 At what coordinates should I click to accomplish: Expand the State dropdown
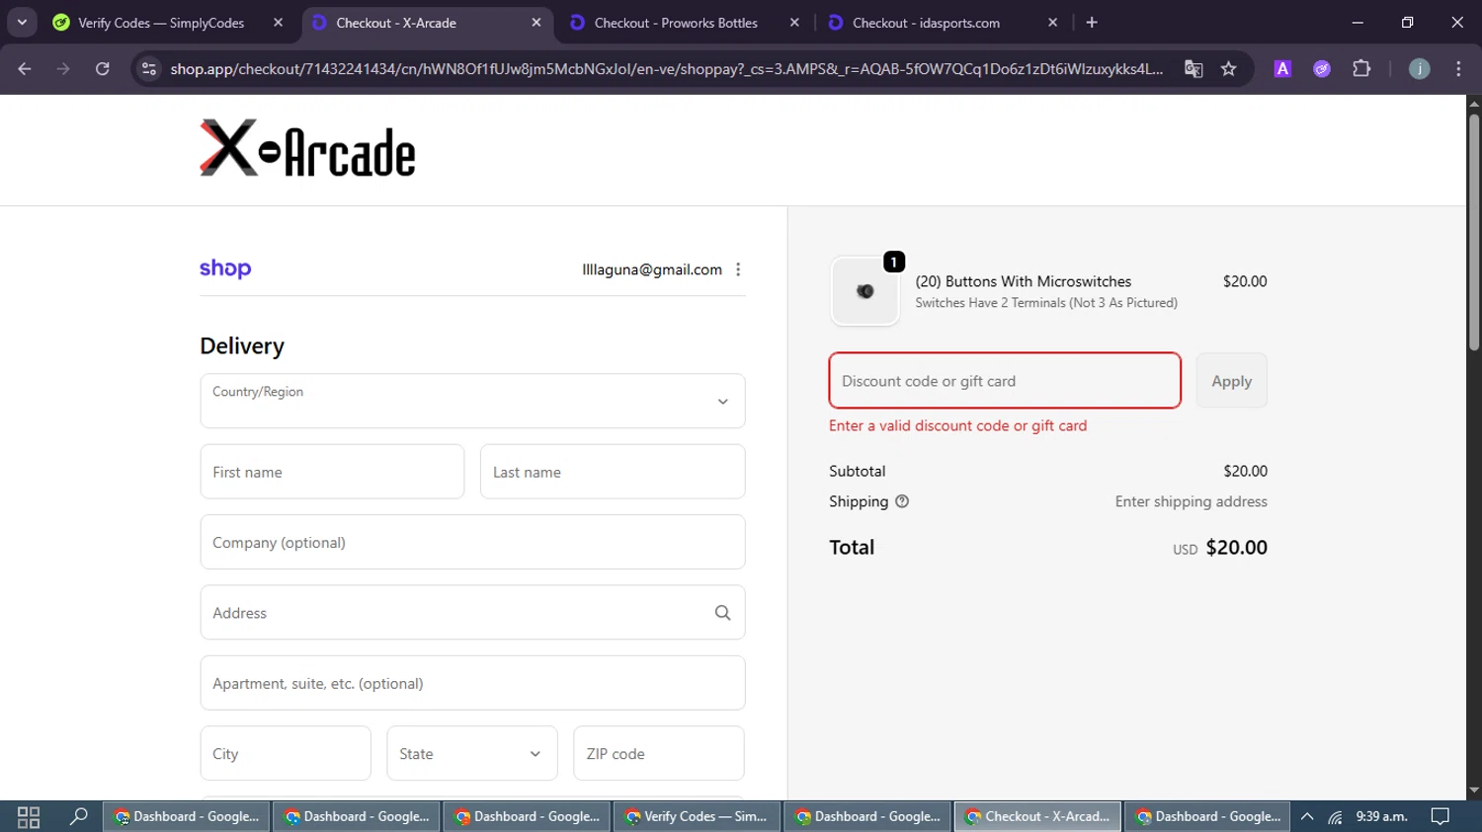472,753
